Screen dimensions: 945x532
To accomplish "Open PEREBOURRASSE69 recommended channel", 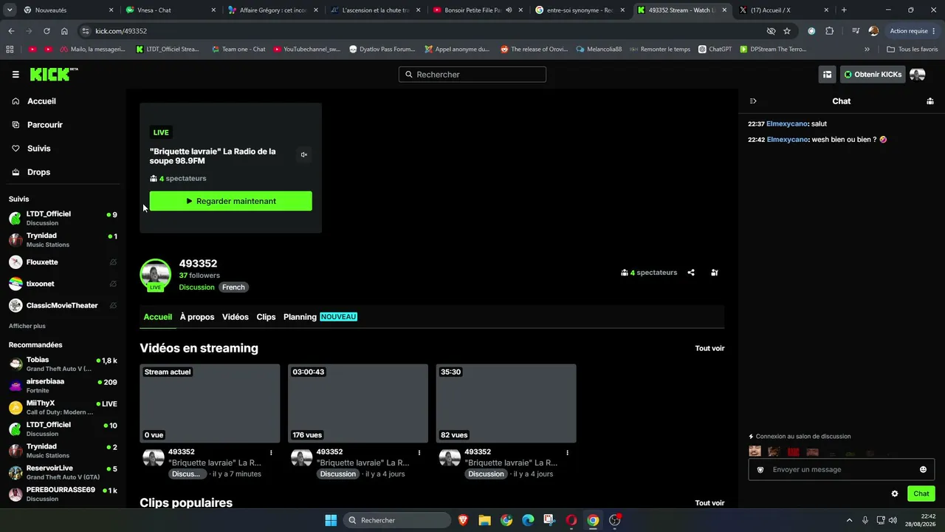I will click(x=63, y=494).
